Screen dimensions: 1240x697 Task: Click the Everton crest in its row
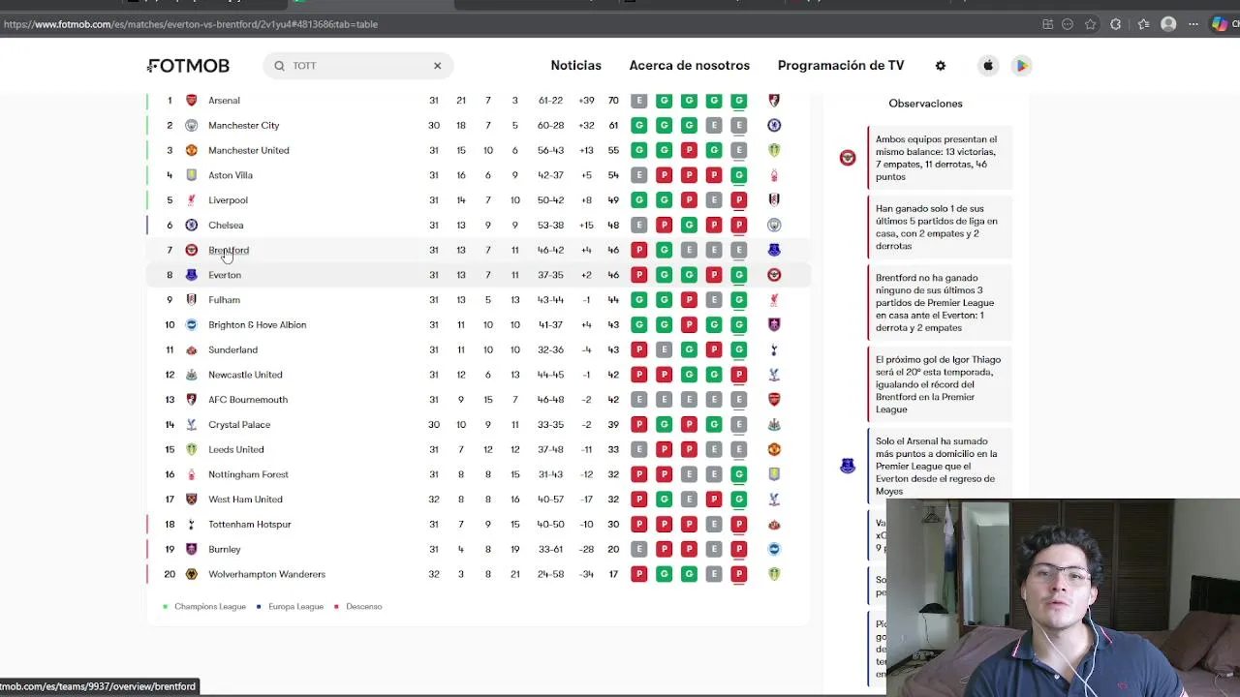click(x=191, y=275)
